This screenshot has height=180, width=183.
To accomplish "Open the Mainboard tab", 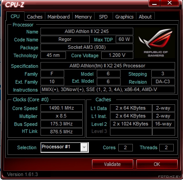I will 59,17.
